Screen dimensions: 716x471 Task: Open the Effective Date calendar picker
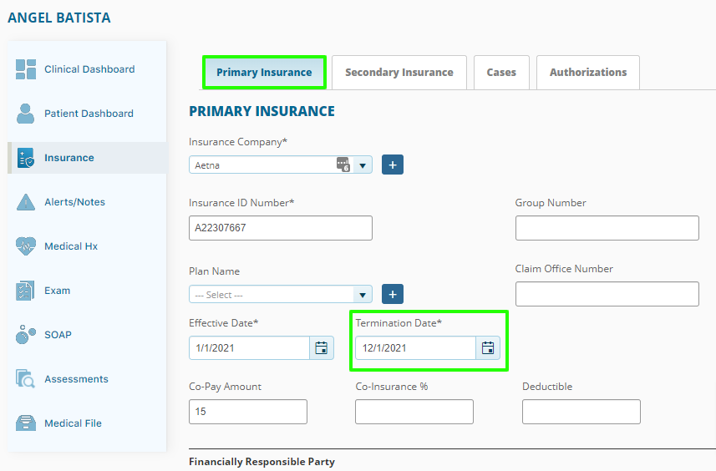click(x=322, y=347)
